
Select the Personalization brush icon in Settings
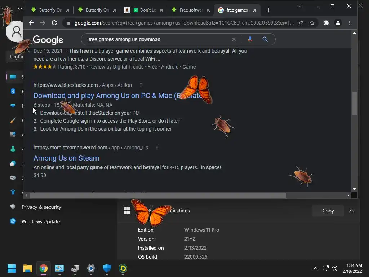coord(13,120)
